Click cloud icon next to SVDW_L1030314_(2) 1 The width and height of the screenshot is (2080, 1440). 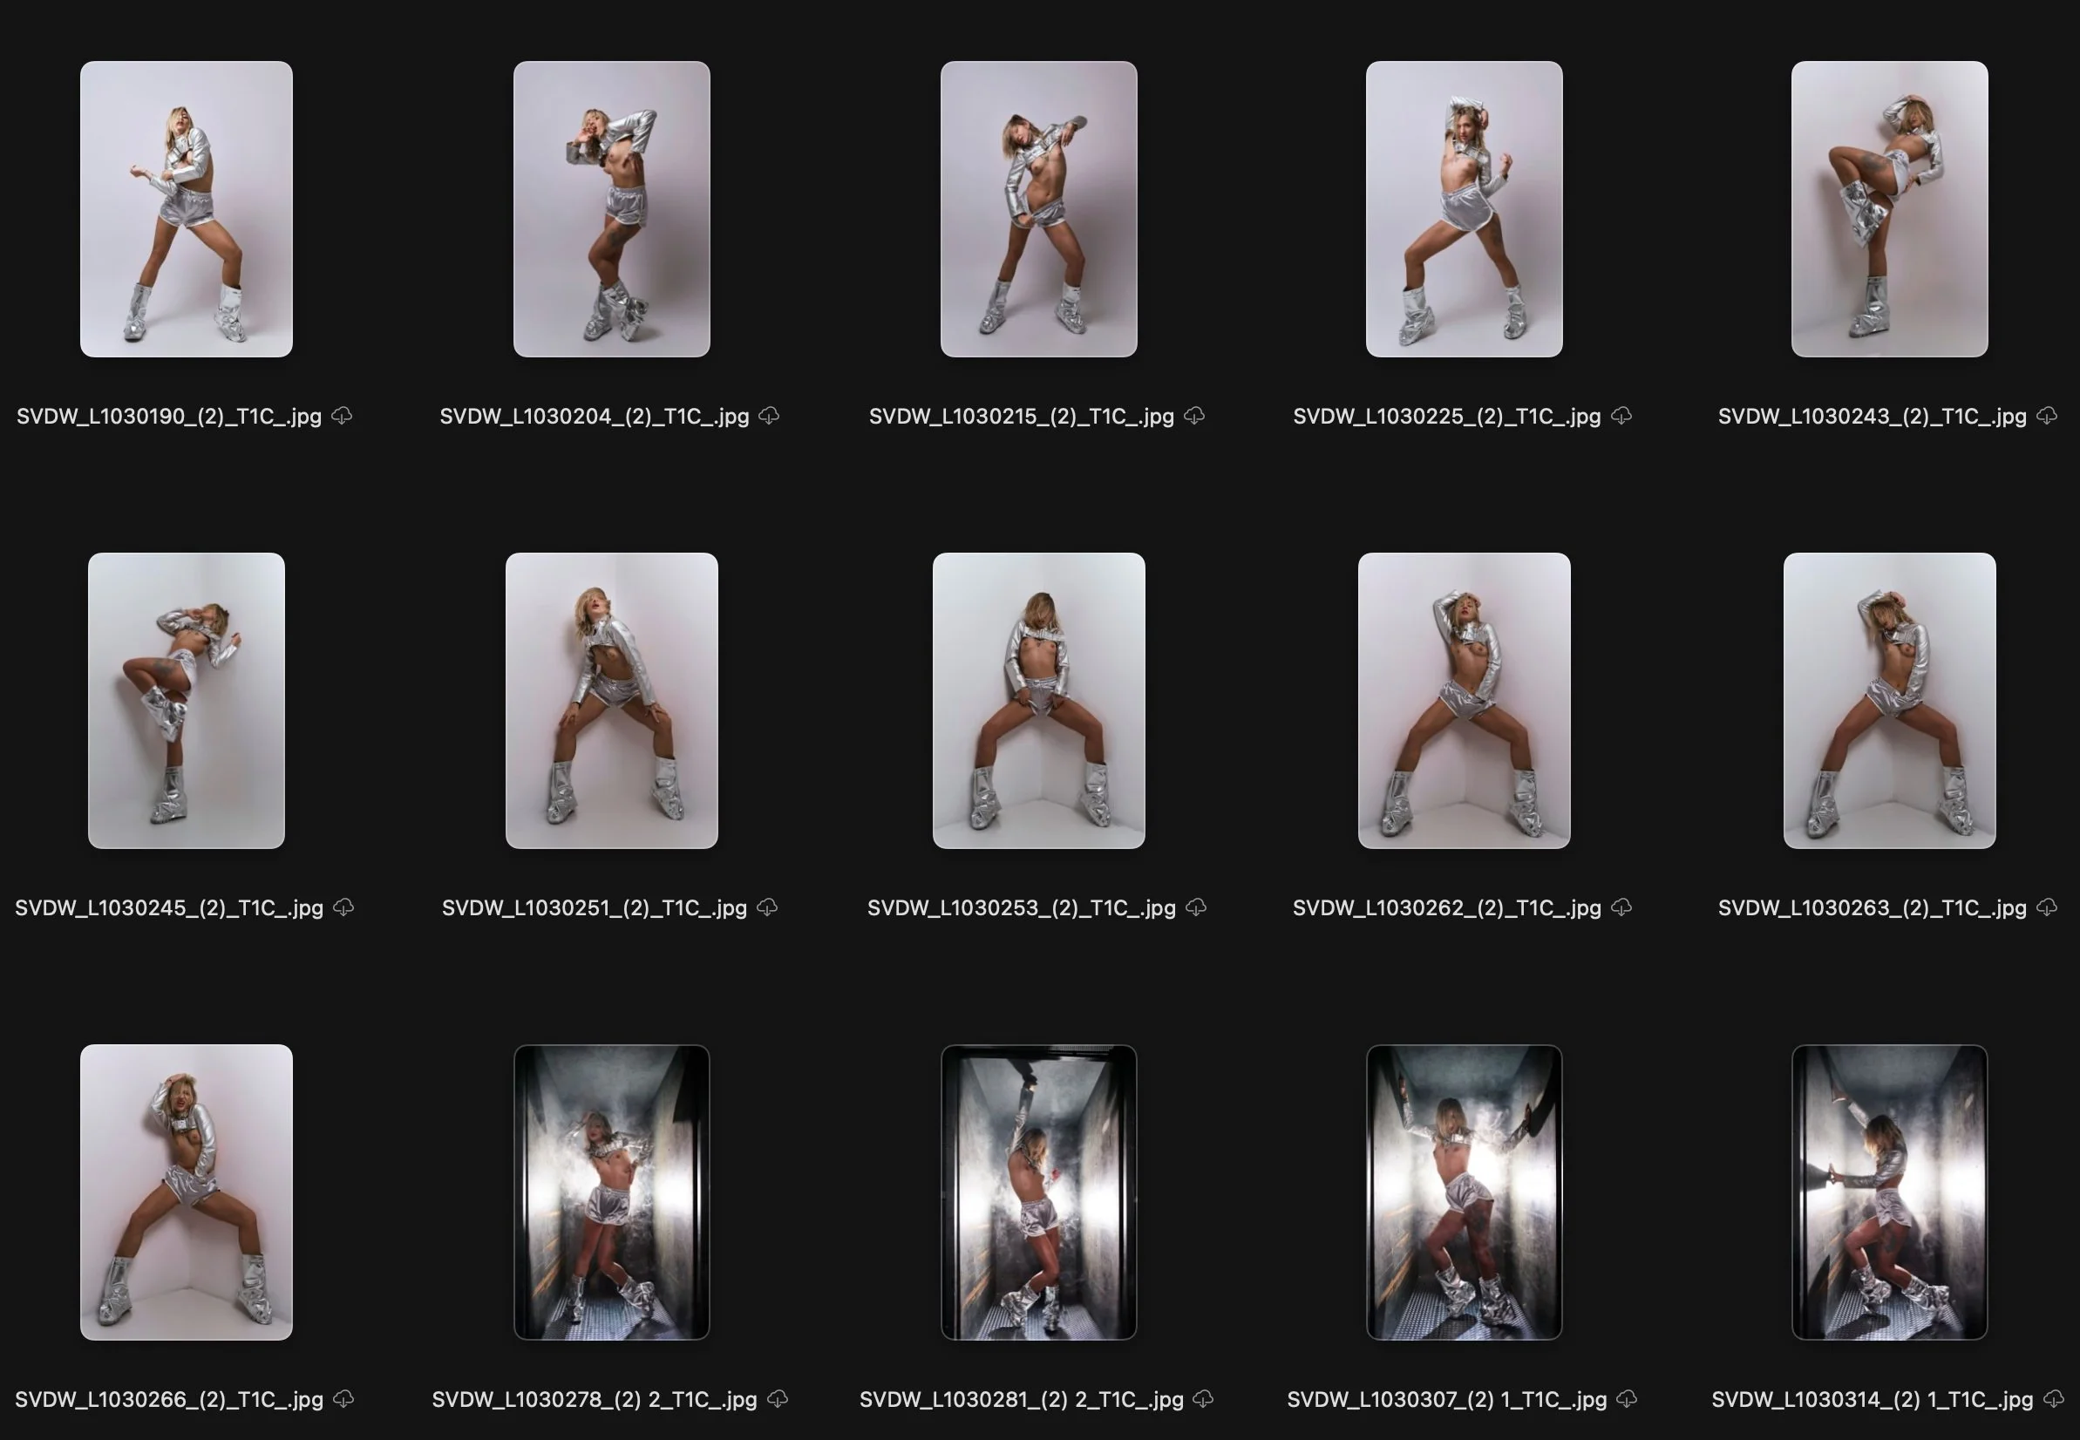click(x=2054, y=1398)
